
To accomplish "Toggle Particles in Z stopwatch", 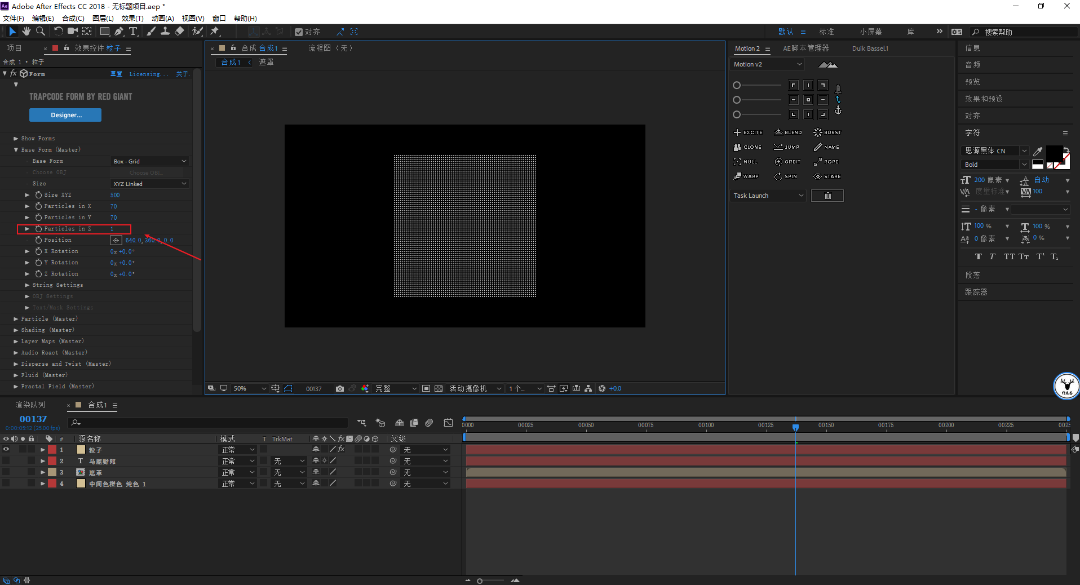I will (38, 229).
